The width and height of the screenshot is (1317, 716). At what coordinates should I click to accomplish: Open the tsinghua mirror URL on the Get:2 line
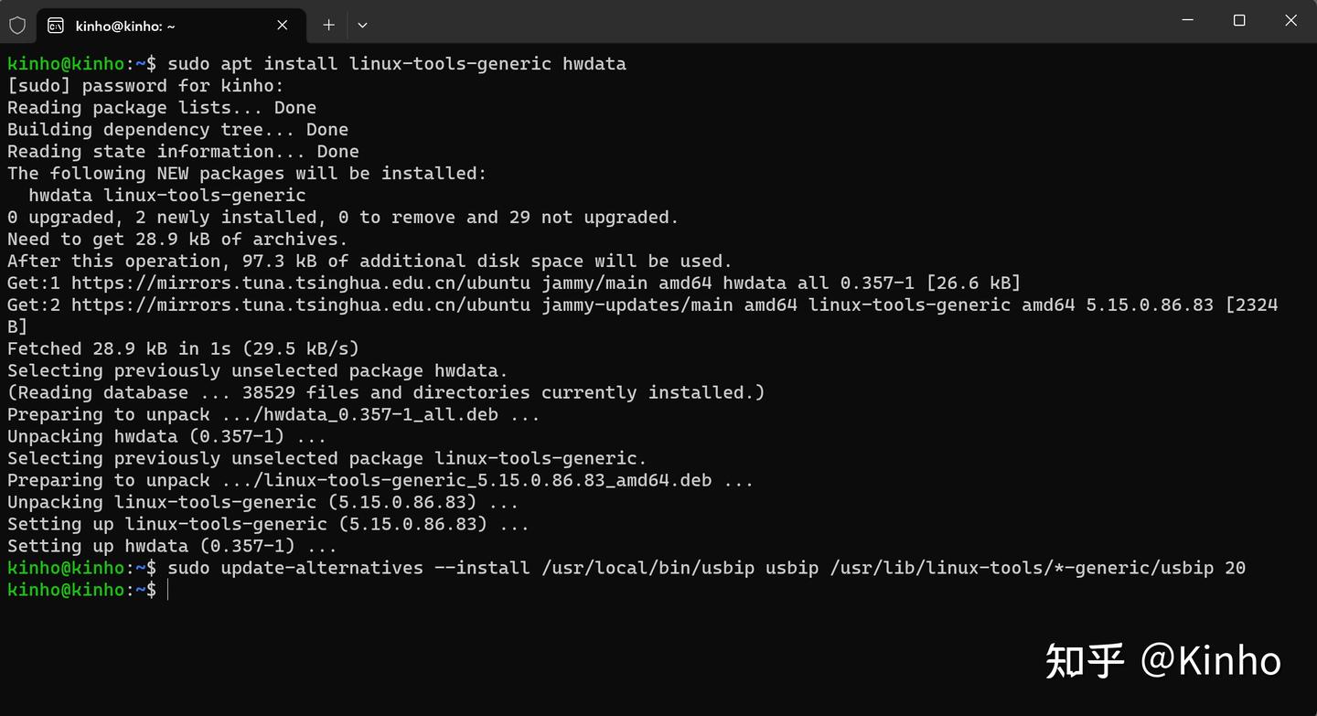coord(300,305)
